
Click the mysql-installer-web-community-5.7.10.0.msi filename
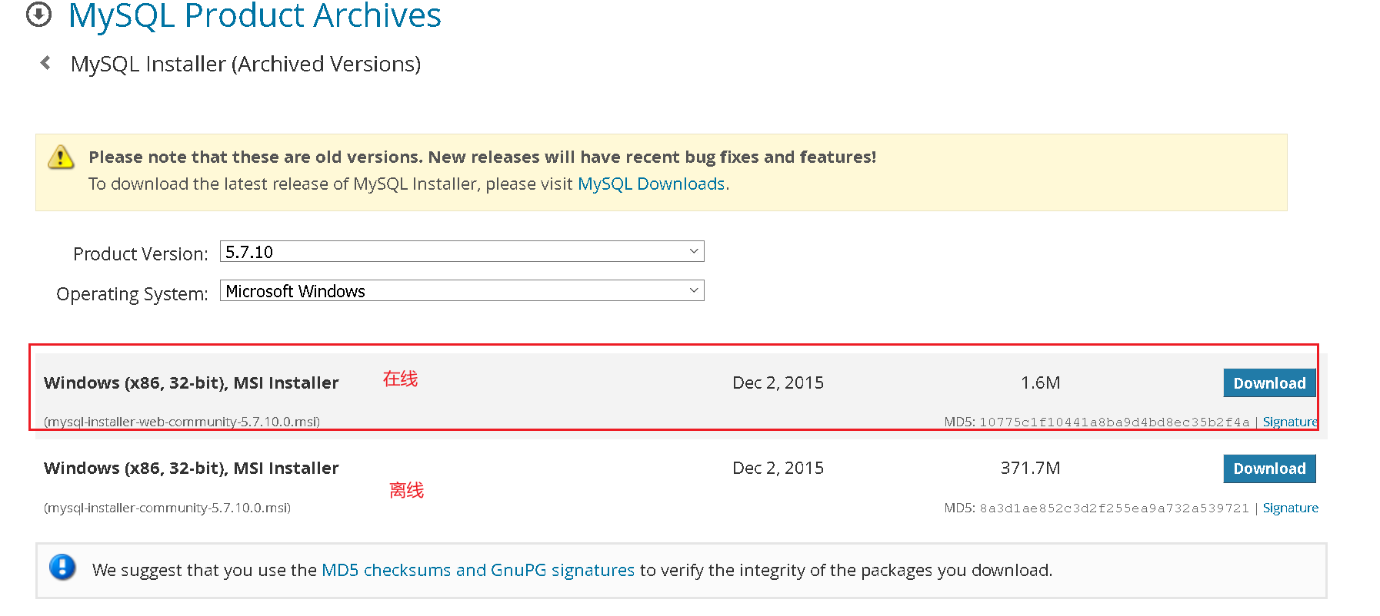coord(182,422)
